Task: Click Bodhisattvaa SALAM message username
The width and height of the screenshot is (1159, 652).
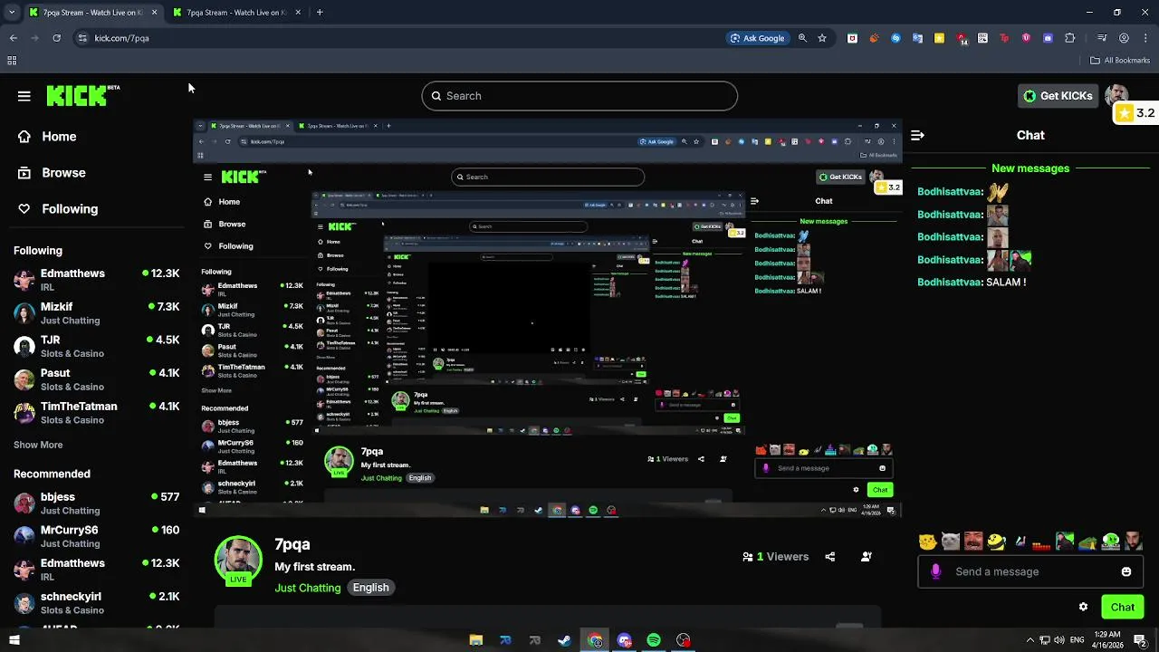Action: tap(950, 283)
